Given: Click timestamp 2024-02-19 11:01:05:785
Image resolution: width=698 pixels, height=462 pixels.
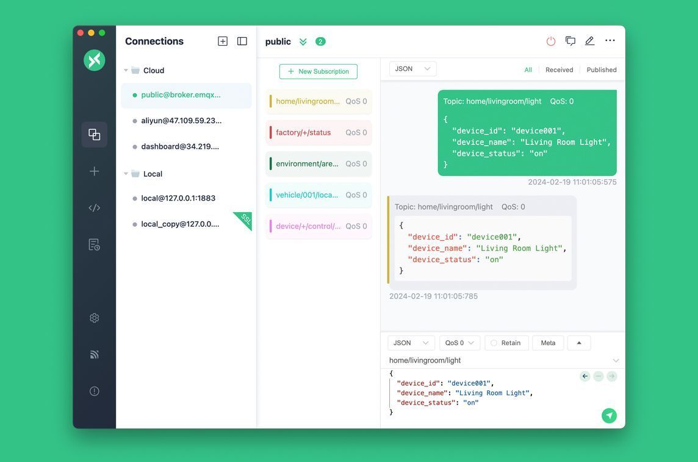Looking at the screenshot, I should tap(434, 296).
